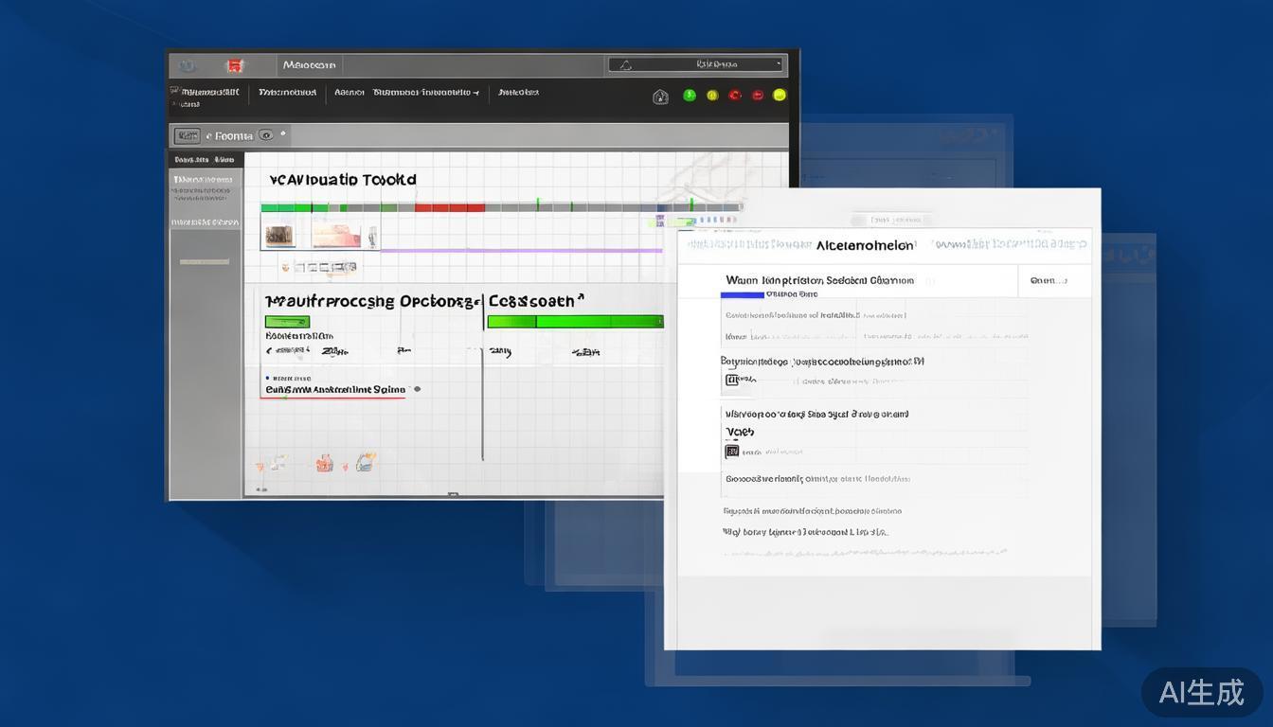
Task: Expand the Ce8ssoath section caret
Action: pyautogui.click(x=580, y=298)
